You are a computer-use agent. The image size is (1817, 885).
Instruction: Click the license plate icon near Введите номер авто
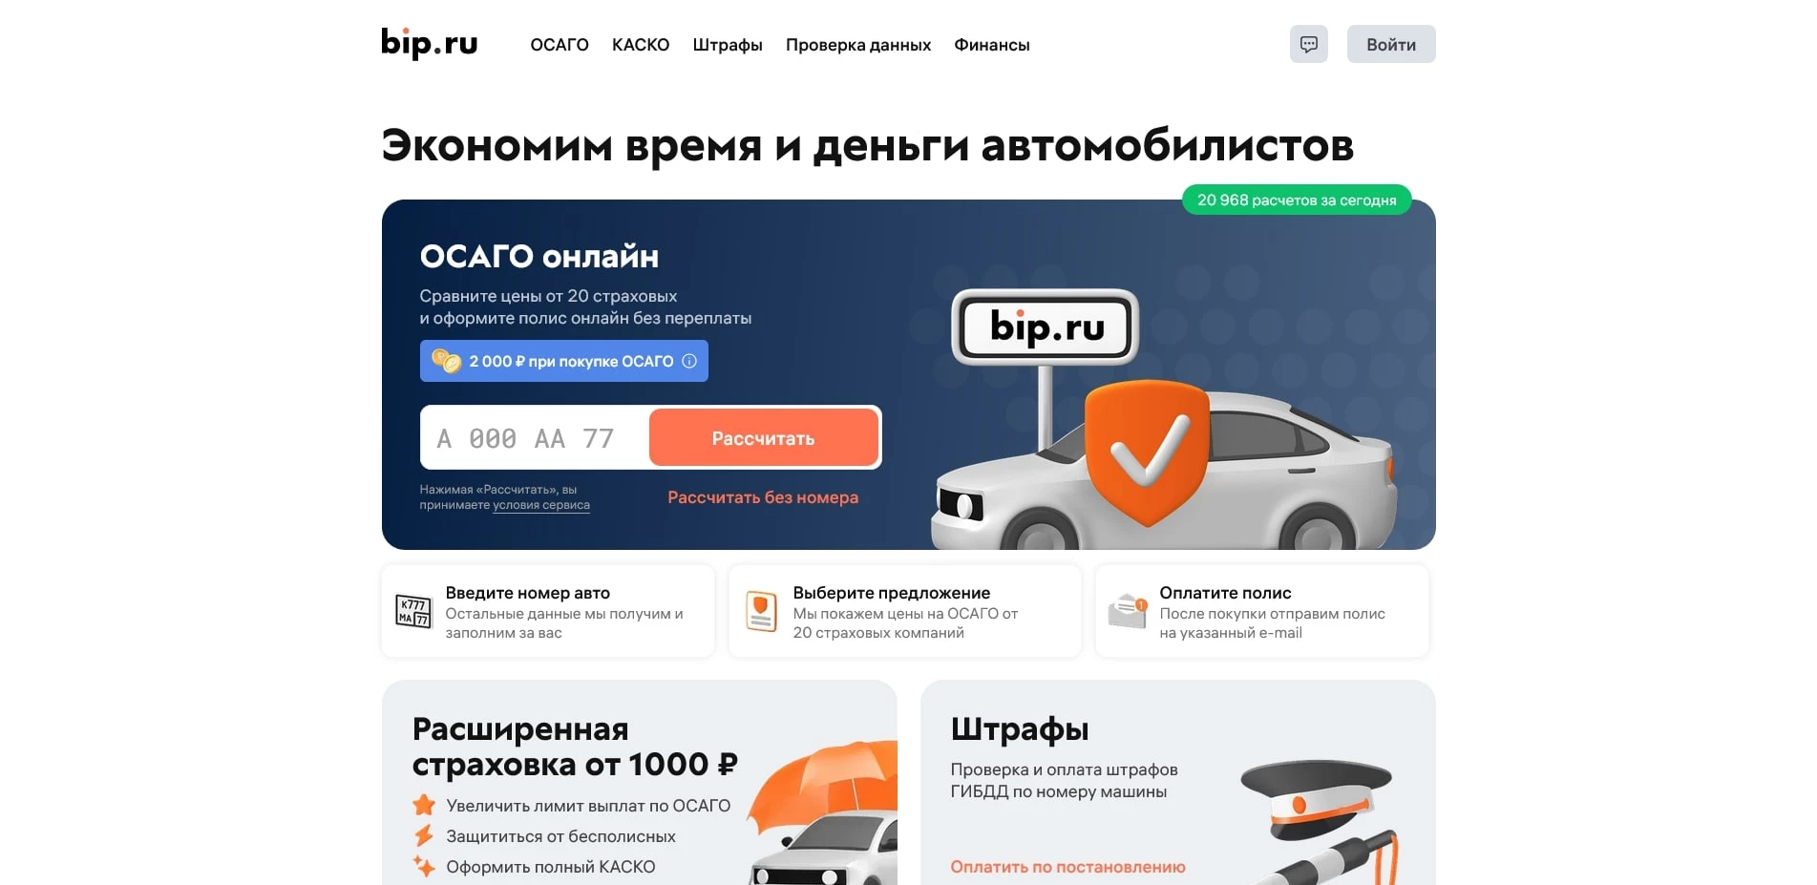(413, 612)
